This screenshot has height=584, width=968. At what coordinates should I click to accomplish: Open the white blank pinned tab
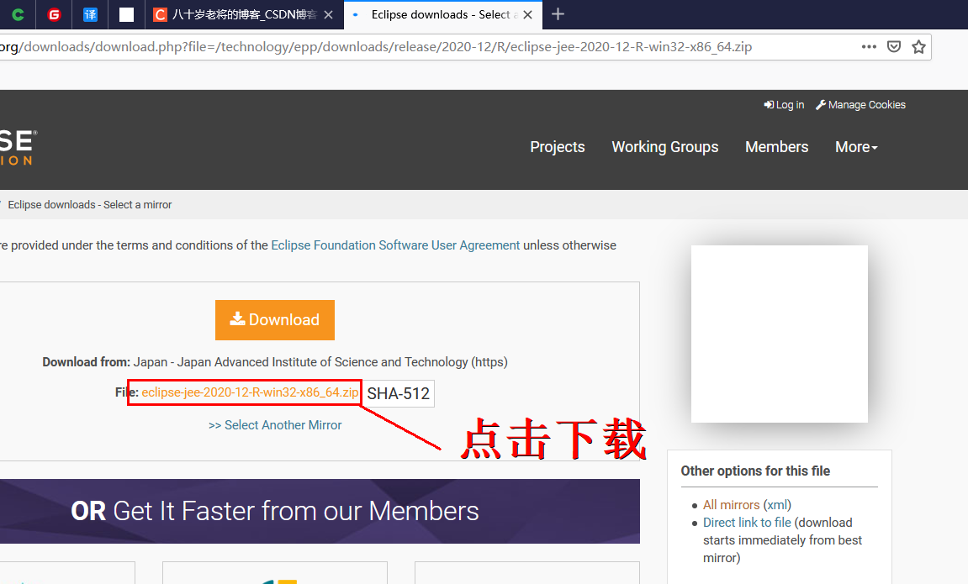tap(126, 15)
